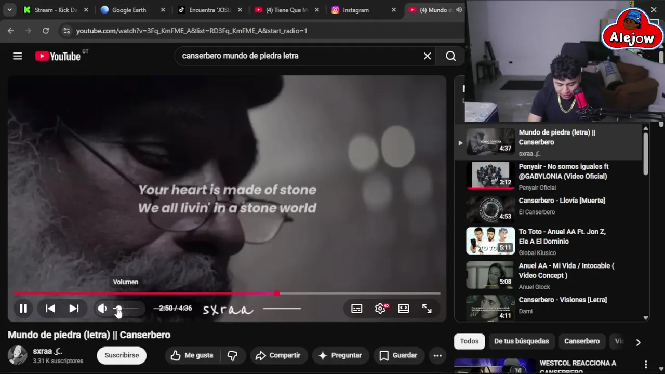View site information icon

tap(66, 31)
